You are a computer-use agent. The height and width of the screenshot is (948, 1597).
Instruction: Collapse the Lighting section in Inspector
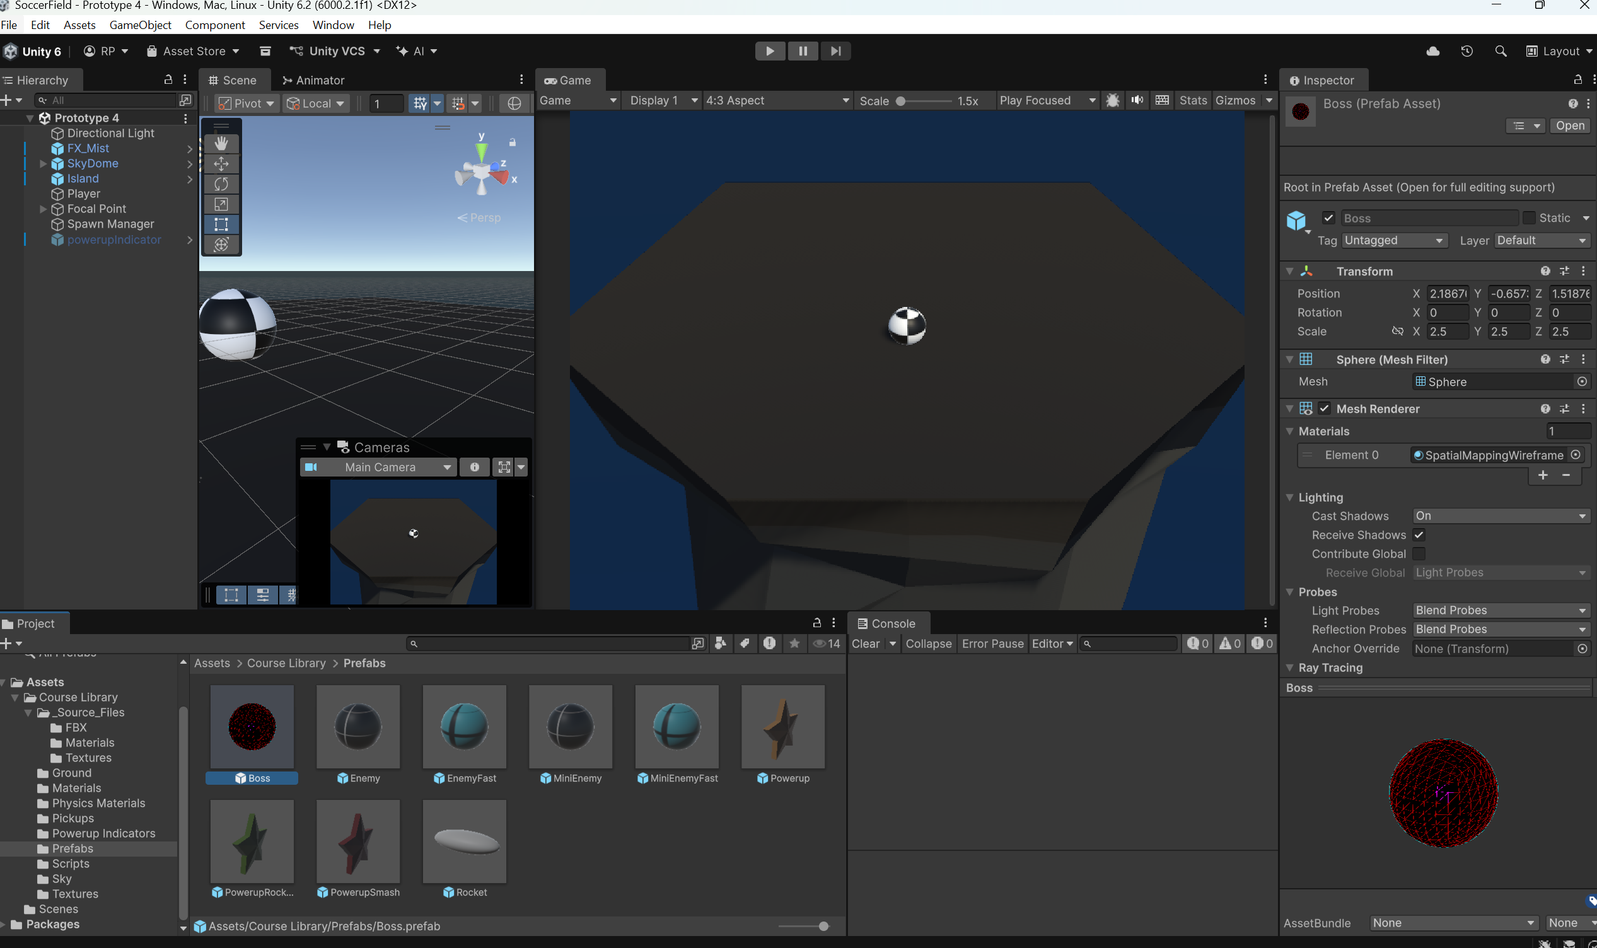(x=1290, y=497)
